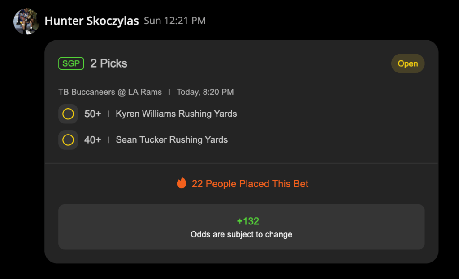Open the TB Buccaneers @ LA Rams matchup
The height and width of the screenshot is (279, 459).
pos(110,92)
